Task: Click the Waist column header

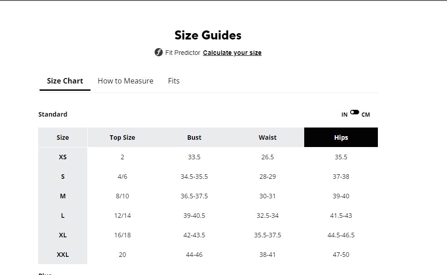Action: pos(267,137)
